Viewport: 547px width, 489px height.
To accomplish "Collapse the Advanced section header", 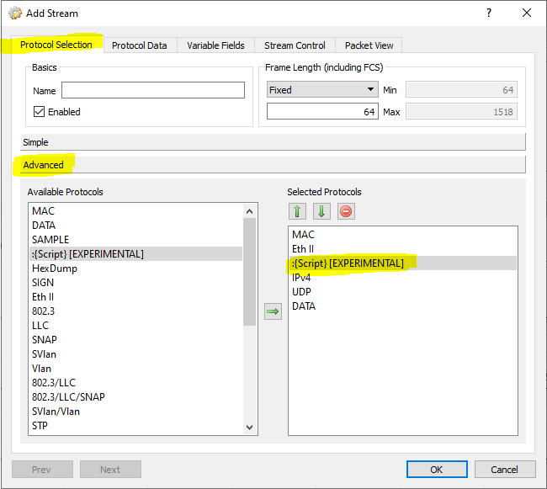I will tap(273, 165).
